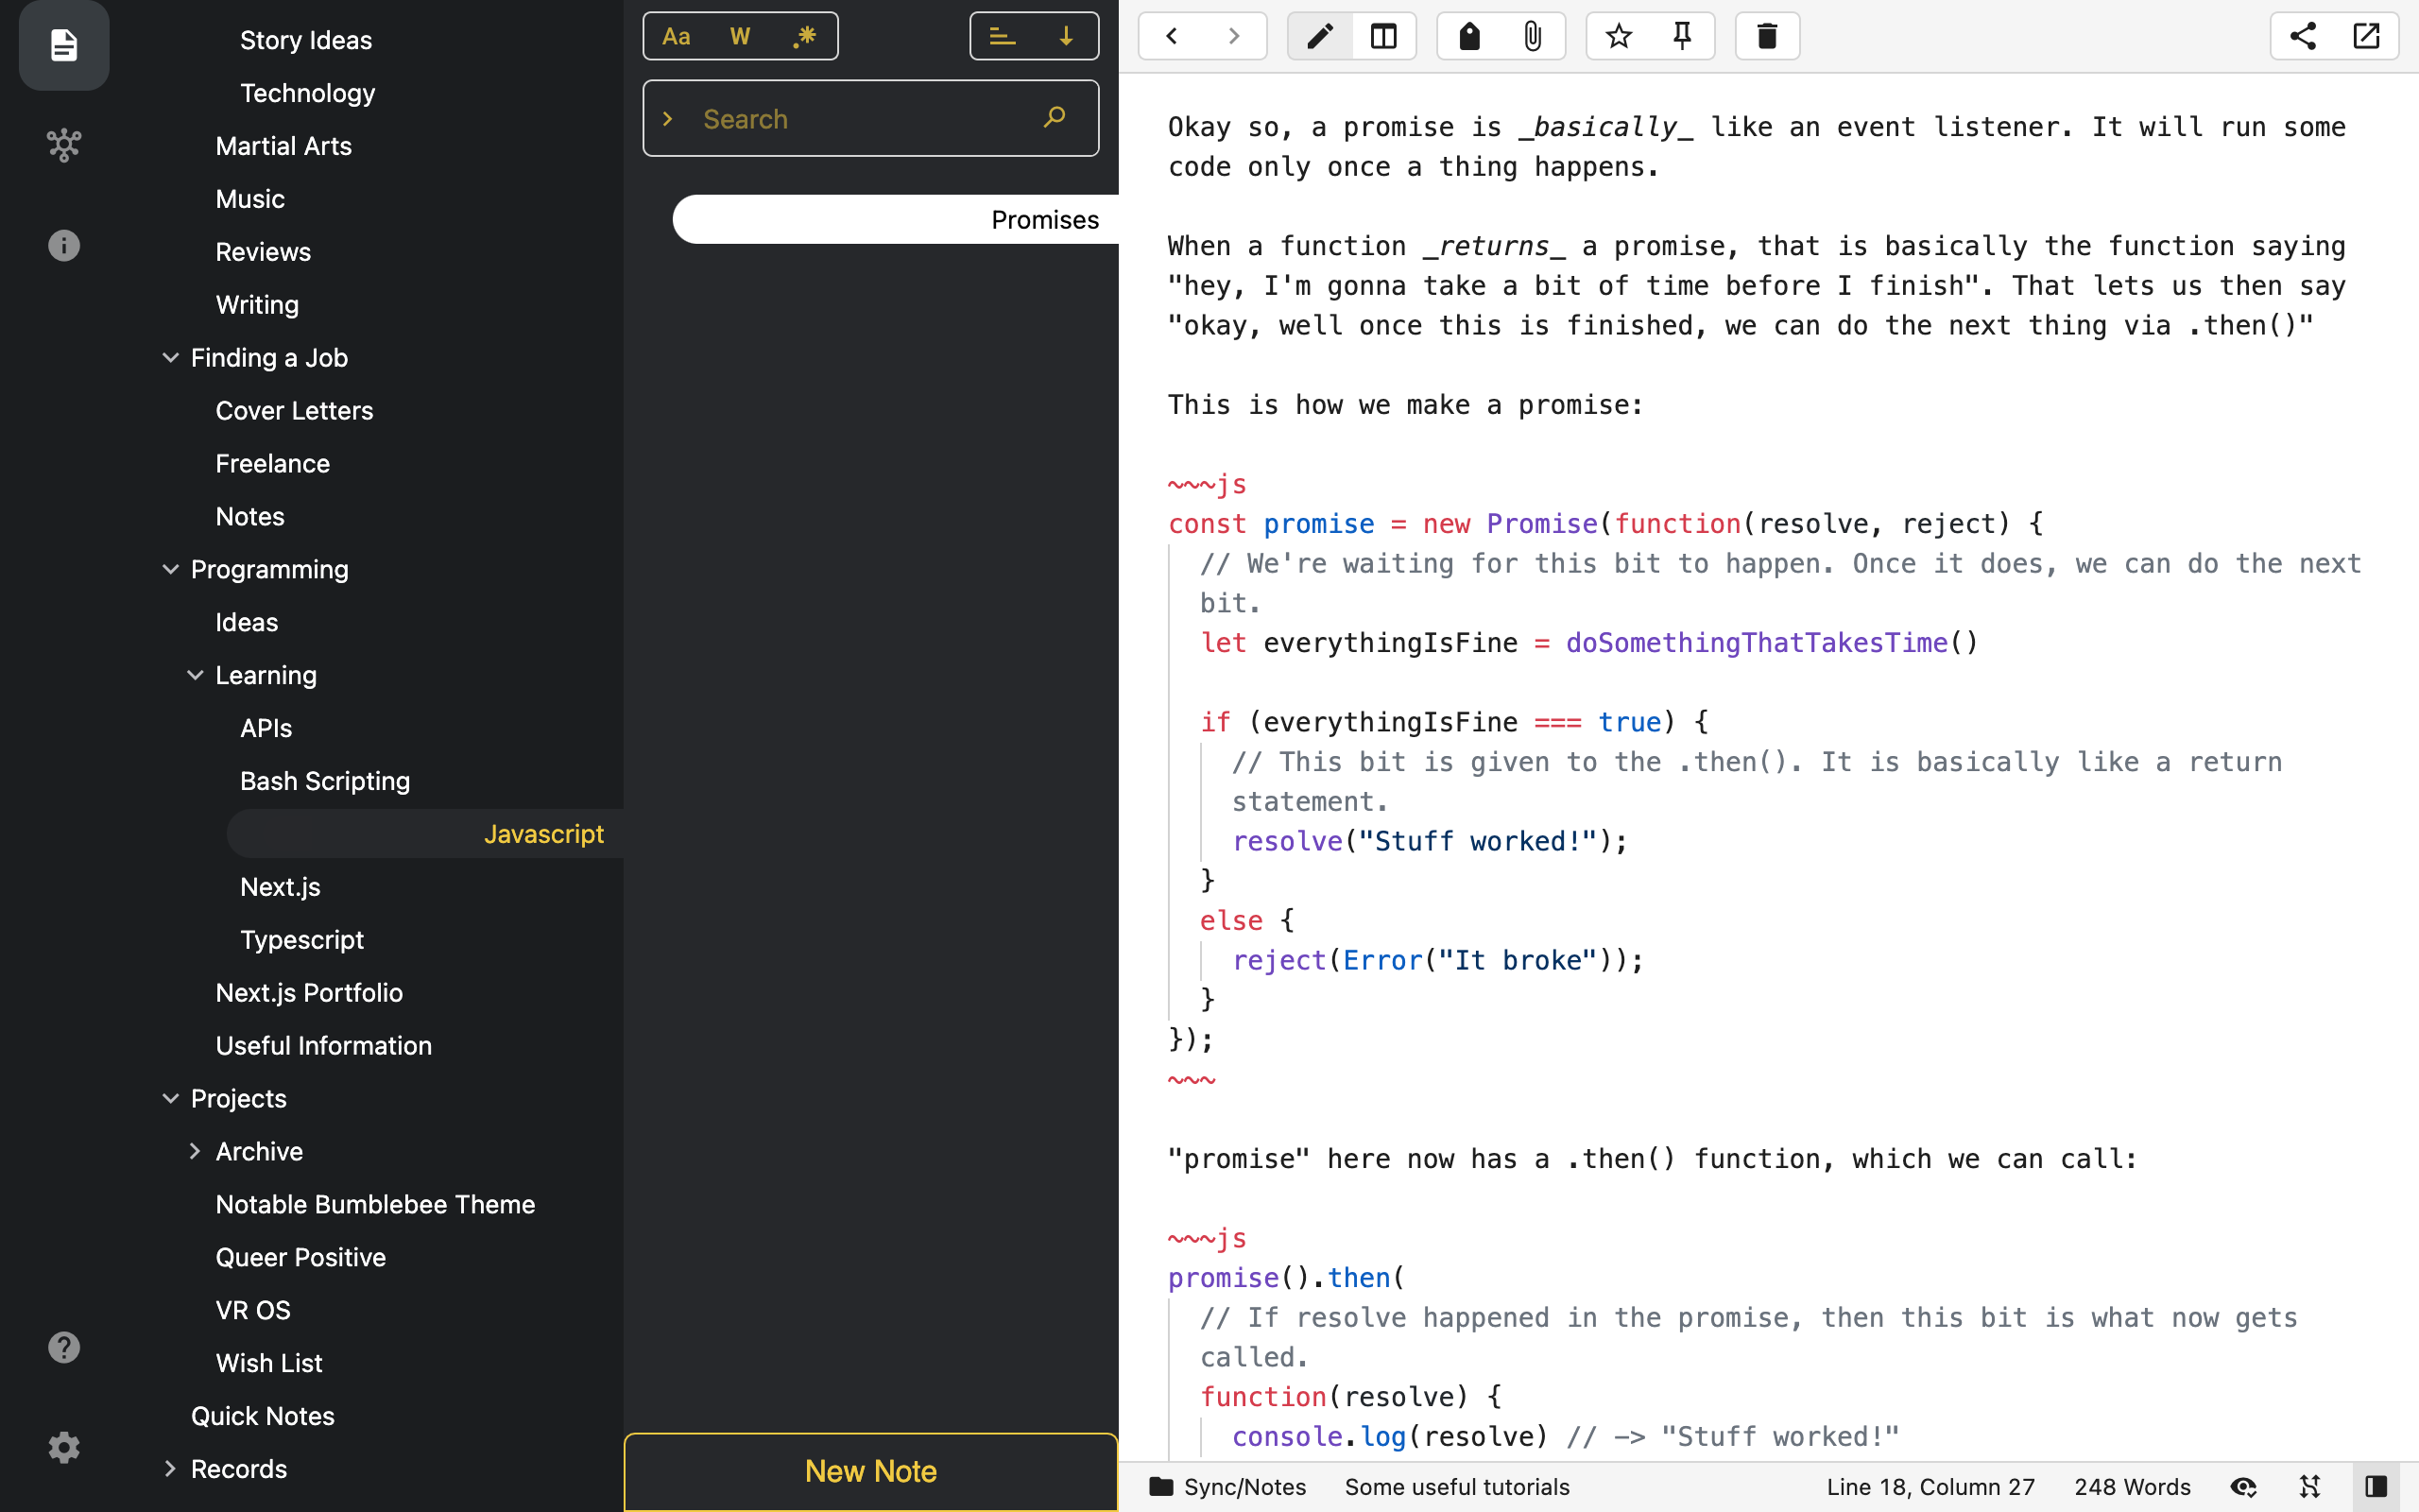Open the tag picker for this note
The image size is (2419, 1512).
coord(1468,35)
